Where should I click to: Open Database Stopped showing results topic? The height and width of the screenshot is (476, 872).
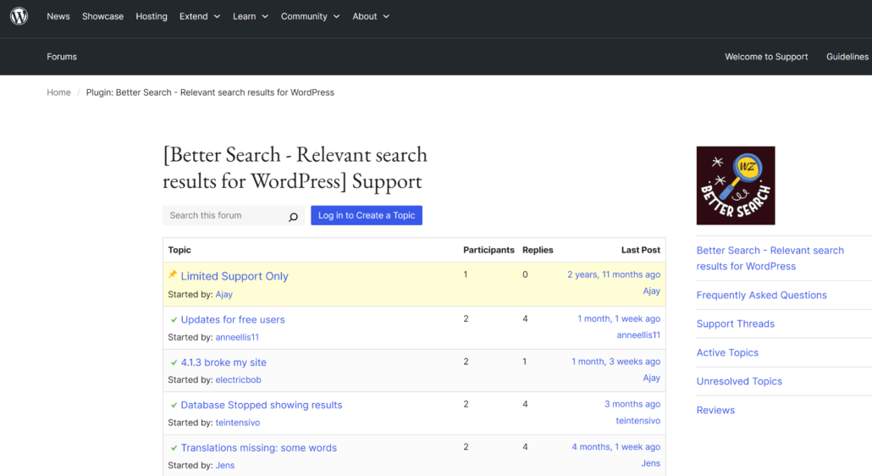click(x=262, y=406)
